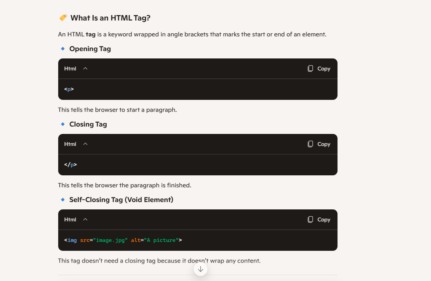Click the Copy text on the Closing Tag block
Screen dimensions: 431x281
324,144
